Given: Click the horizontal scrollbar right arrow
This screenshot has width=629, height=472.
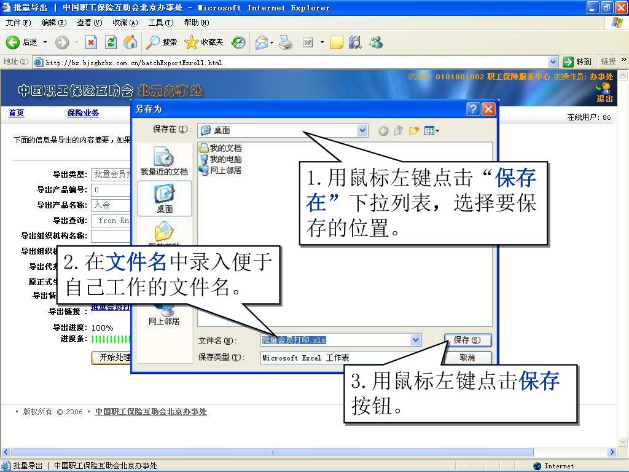Looking at the screenshot, I should pyautogui.click(x=612, y=452).
